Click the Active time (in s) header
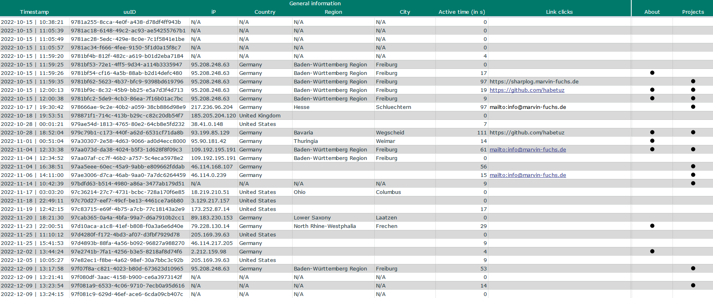 (461, 12)
